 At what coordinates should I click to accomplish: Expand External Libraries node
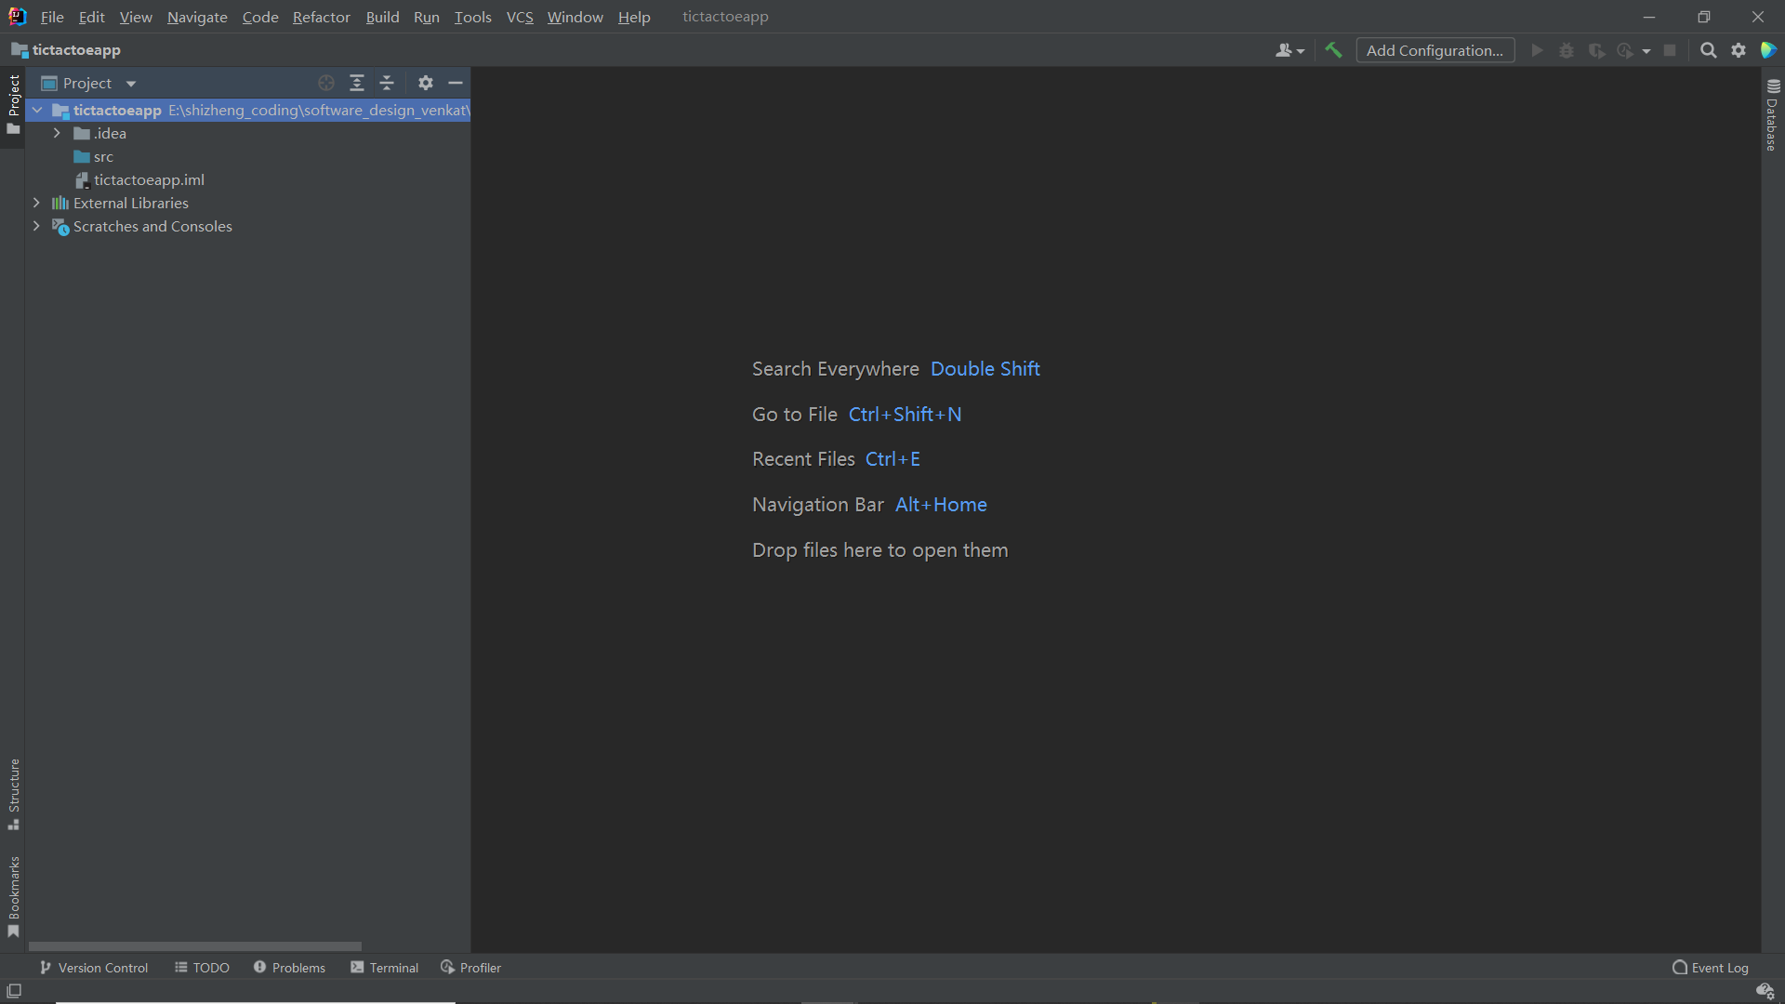(36, 203)
